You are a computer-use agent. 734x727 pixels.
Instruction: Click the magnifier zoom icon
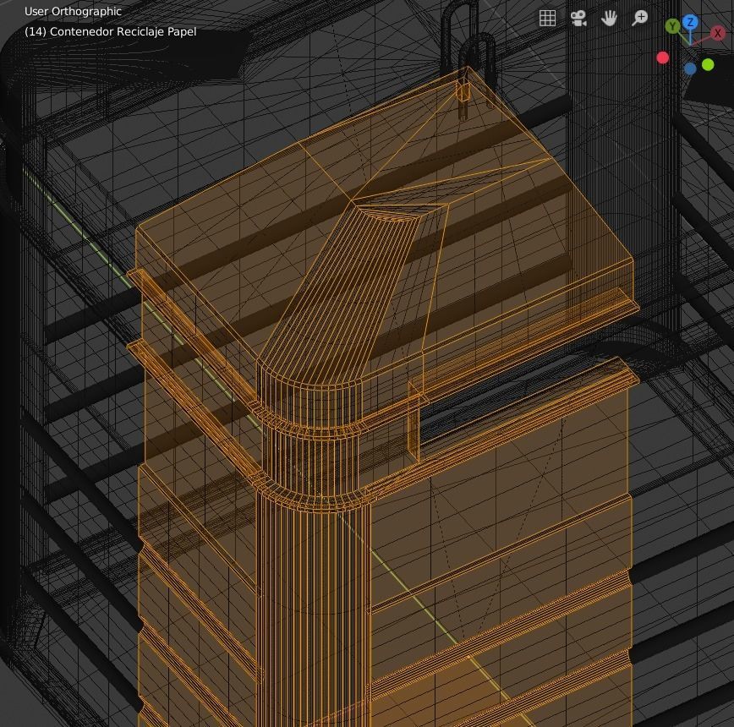tap(641, 17)
